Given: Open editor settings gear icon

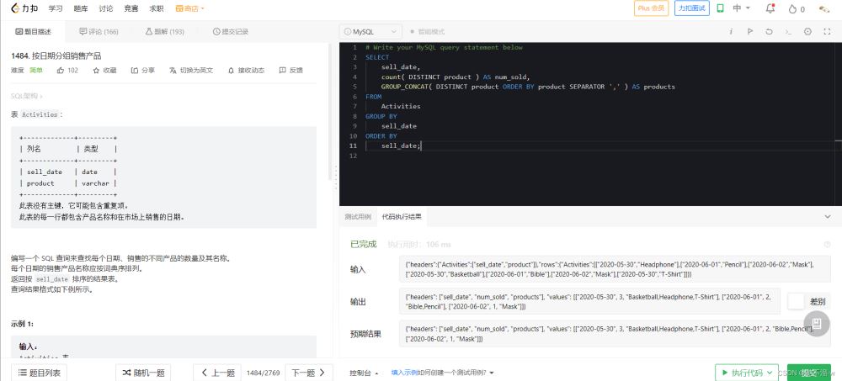Looking at the screenshot, I should (x=807, y=31).
